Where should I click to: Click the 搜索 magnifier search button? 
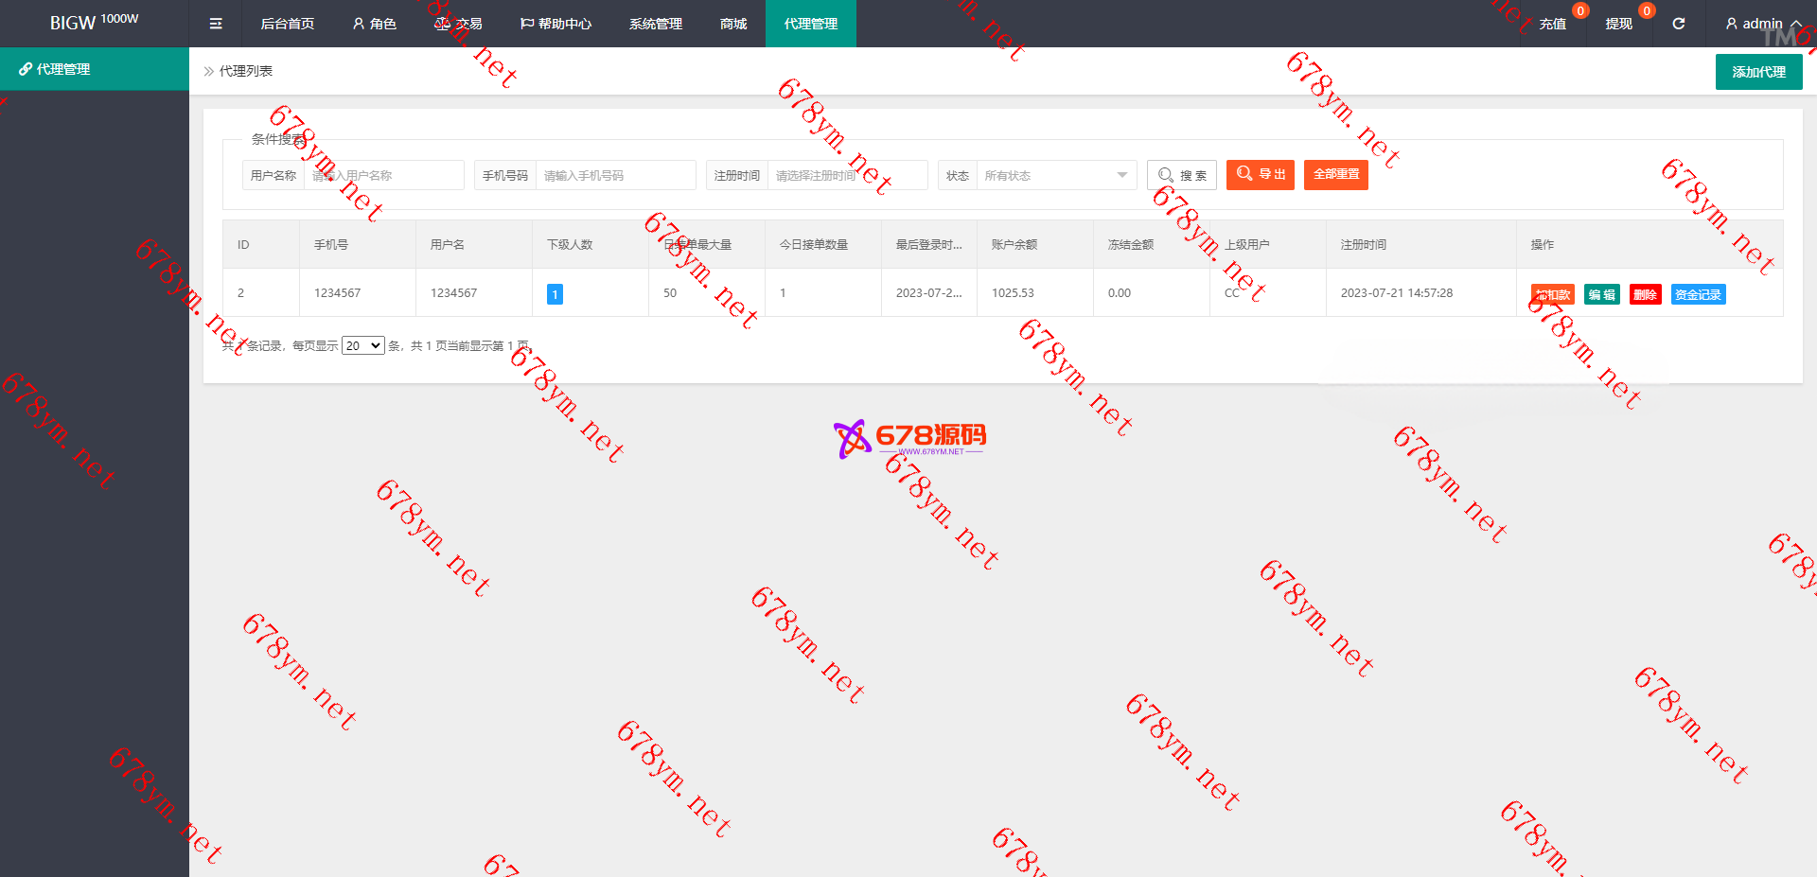[1182, 175]
